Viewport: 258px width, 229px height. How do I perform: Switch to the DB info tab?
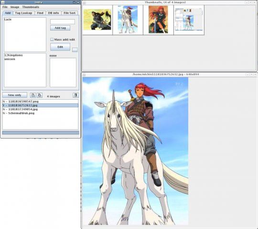54,13
